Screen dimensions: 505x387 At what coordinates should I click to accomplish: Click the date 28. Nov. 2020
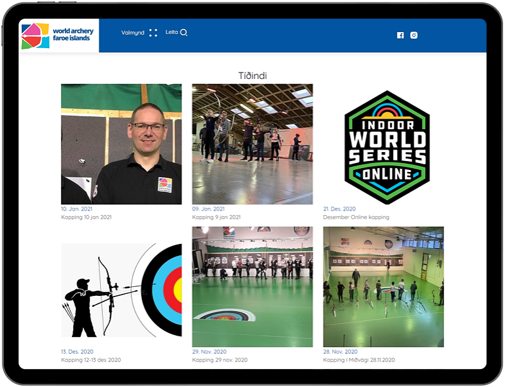pyautogui.click(x=341, y=352)
